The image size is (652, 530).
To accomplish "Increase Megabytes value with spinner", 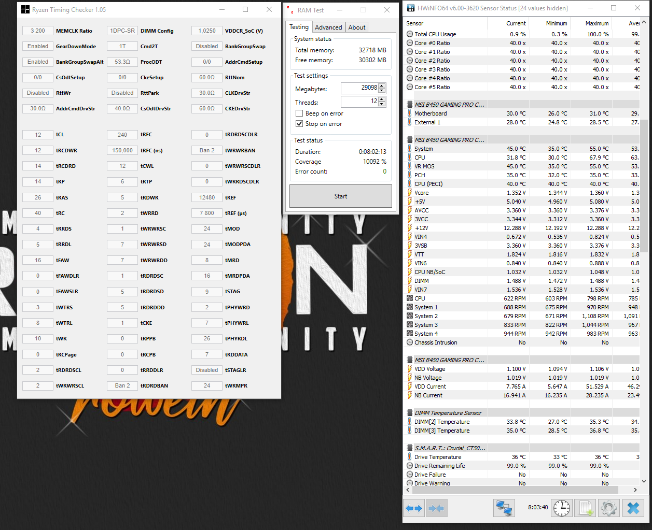I will point(382,86).
